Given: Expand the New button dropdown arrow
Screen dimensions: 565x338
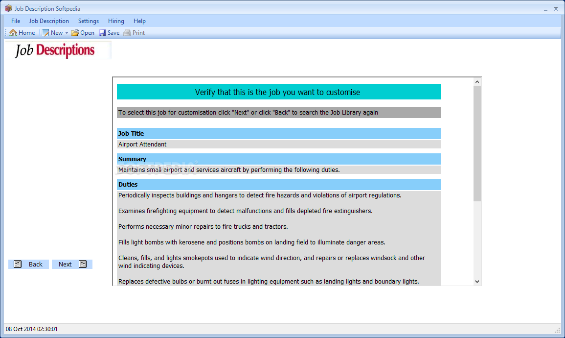Looking at the screenshot, I should 67,33.
